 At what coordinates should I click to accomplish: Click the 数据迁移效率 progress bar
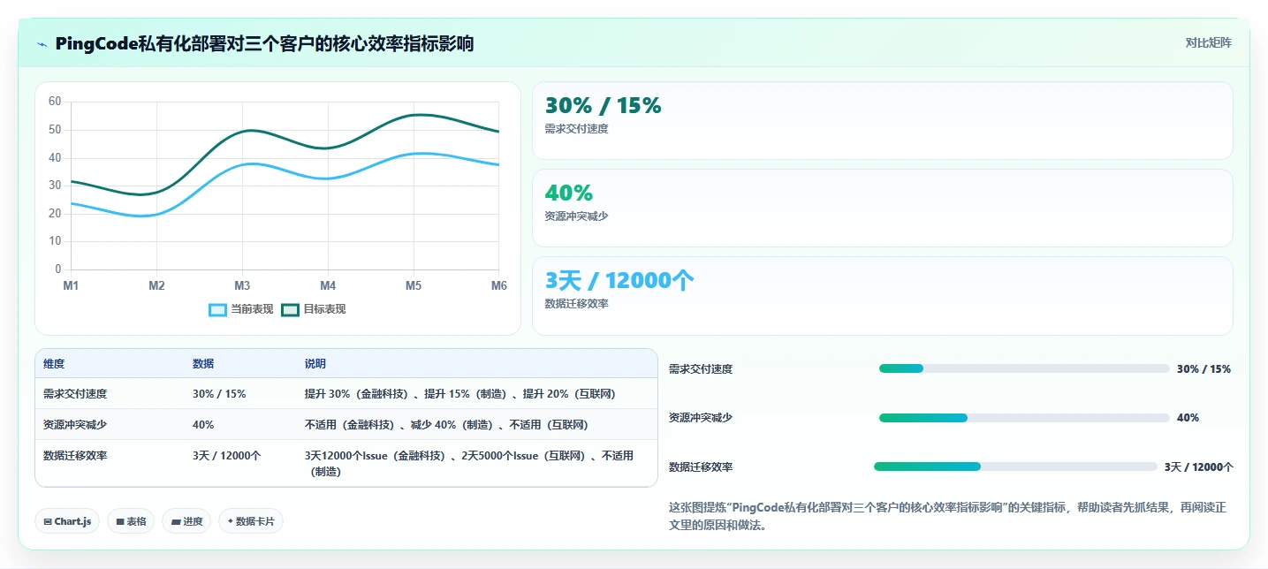click(x=1015, y=467)
